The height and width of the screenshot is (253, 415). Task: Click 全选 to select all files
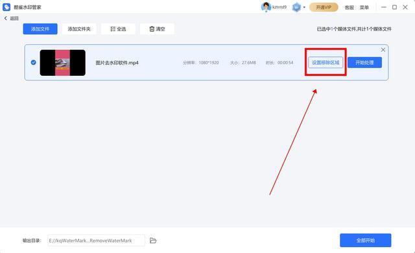[x=118, y=29]
